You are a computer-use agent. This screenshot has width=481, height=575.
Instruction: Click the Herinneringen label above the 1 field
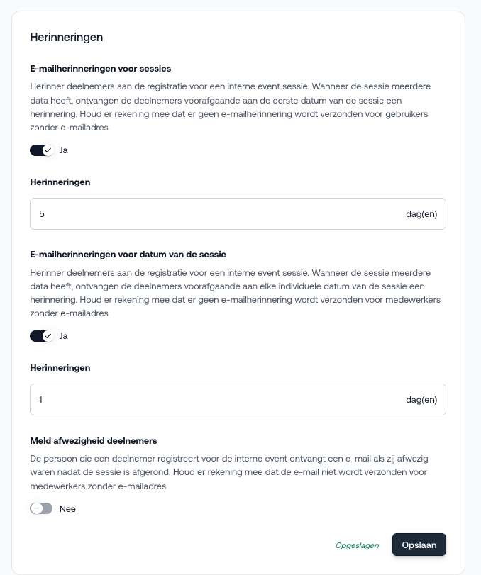tap(60, 368)
